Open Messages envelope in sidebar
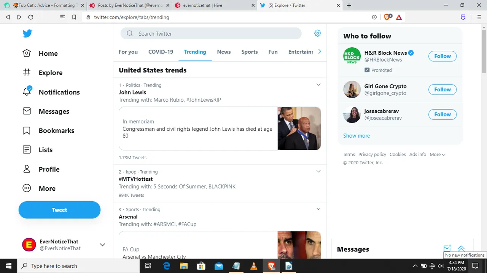487x273 pixels. (27, 111)
